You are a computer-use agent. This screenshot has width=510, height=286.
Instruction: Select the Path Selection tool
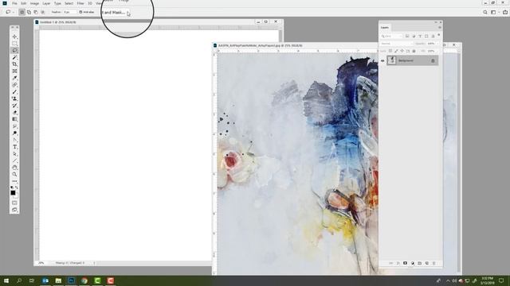(x=14, y=154)
